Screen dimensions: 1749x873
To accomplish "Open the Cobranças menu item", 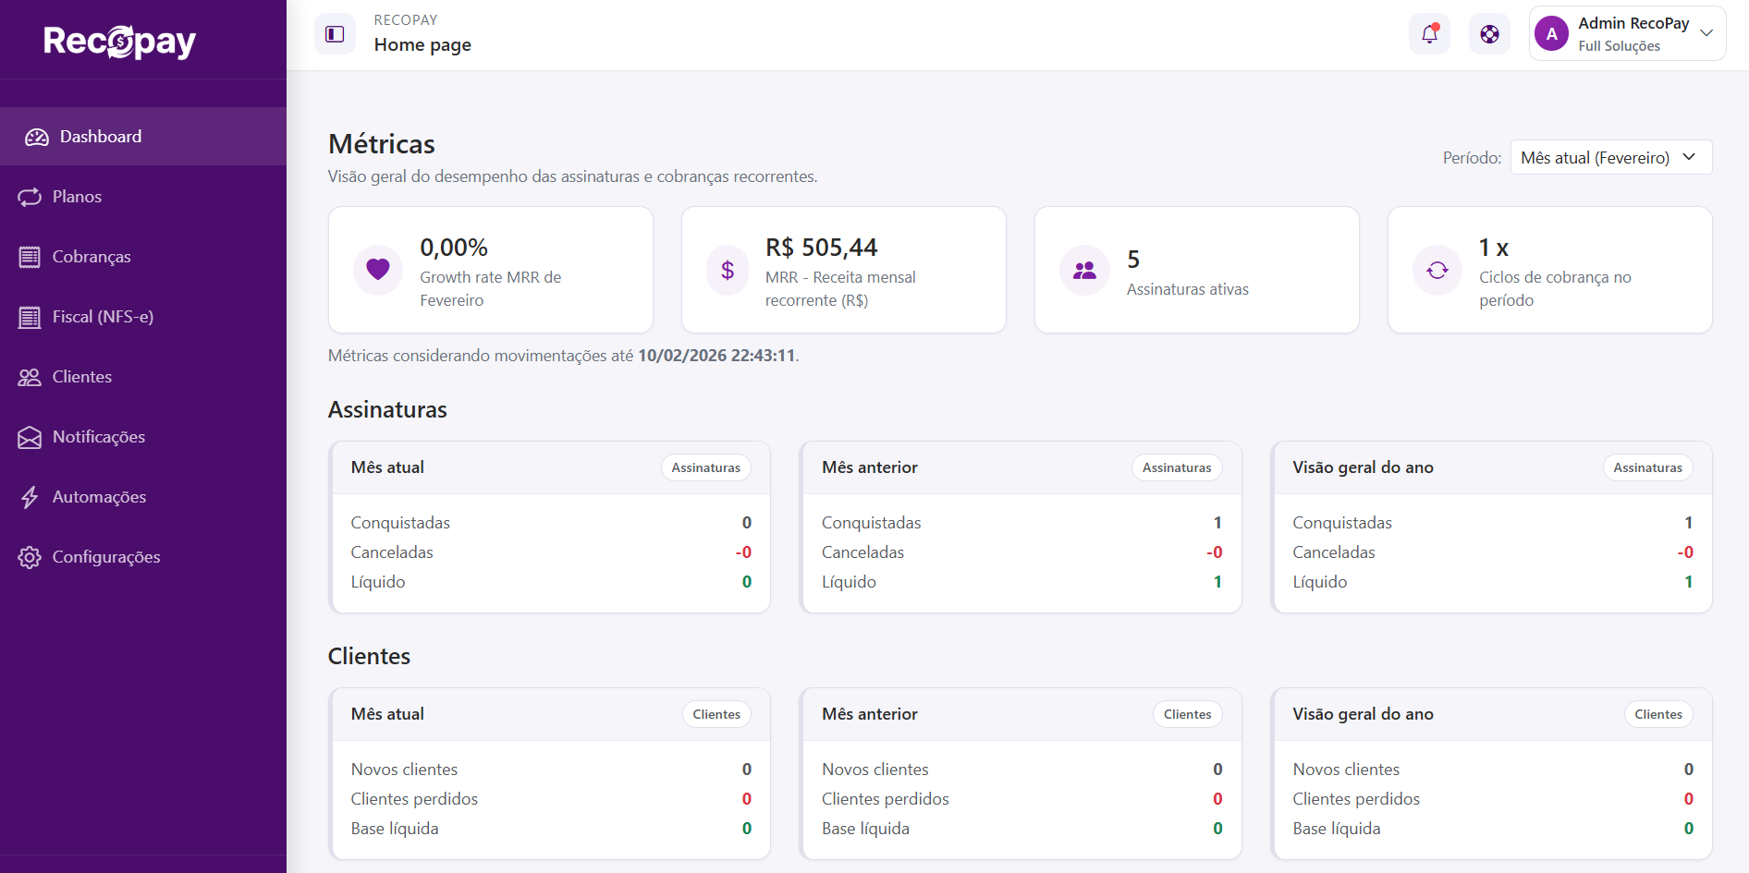I will coord(143,257).
